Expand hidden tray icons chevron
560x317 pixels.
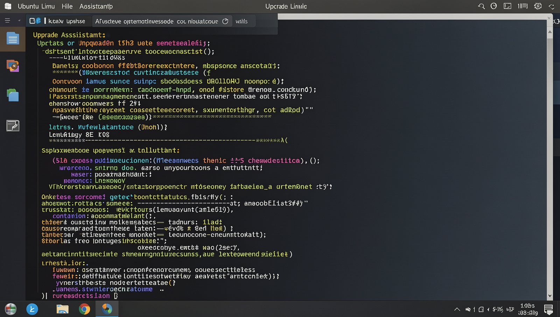457,309
